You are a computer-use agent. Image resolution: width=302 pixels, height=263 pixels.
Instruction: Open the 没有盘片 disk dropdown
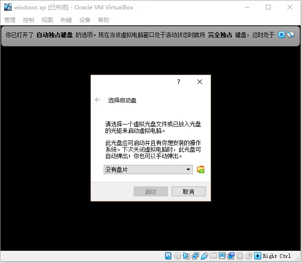148,170
